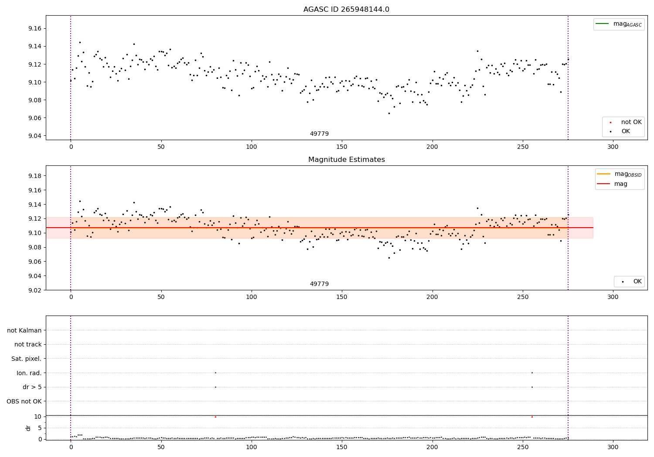Click the "9.08" y tick in Magnitude Estimates

(34, 247)
